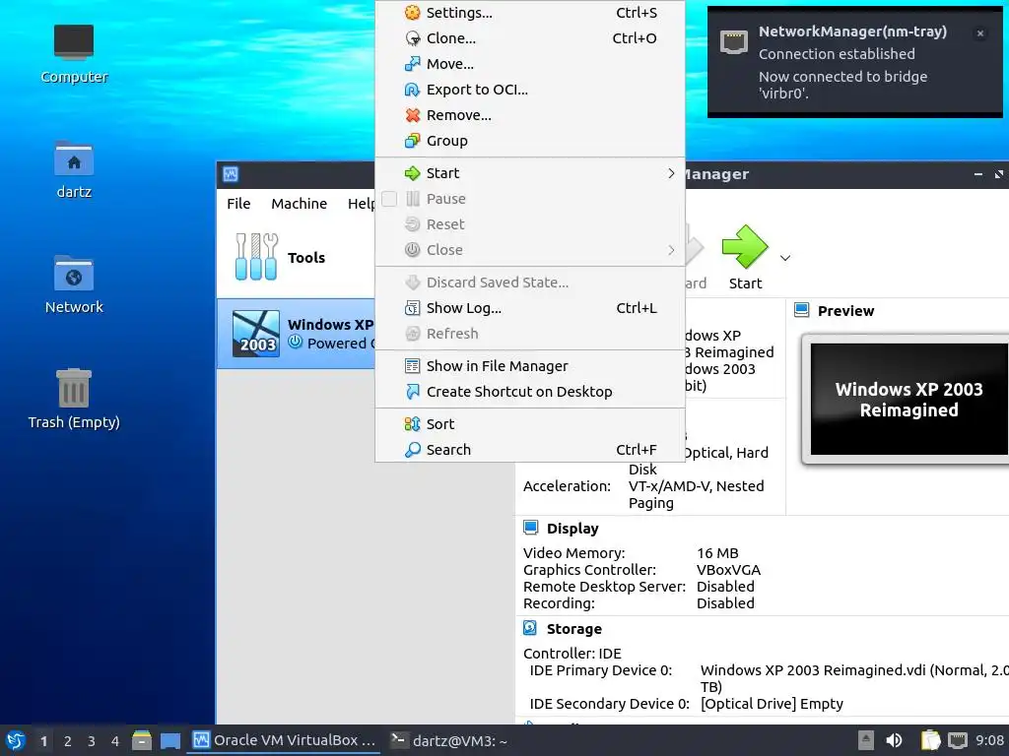Open the Trash desktop icon
Screen dimensions: 1009x756
(x=74, y=400)
